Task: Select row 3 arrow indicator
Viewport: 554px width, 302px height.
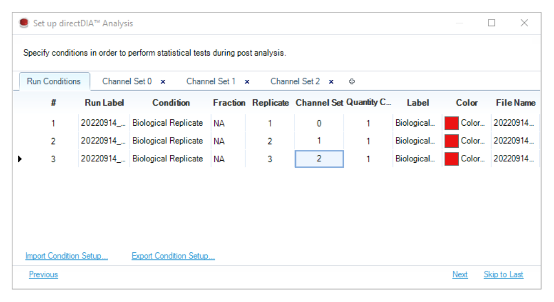Action: [x=20, y=159]
